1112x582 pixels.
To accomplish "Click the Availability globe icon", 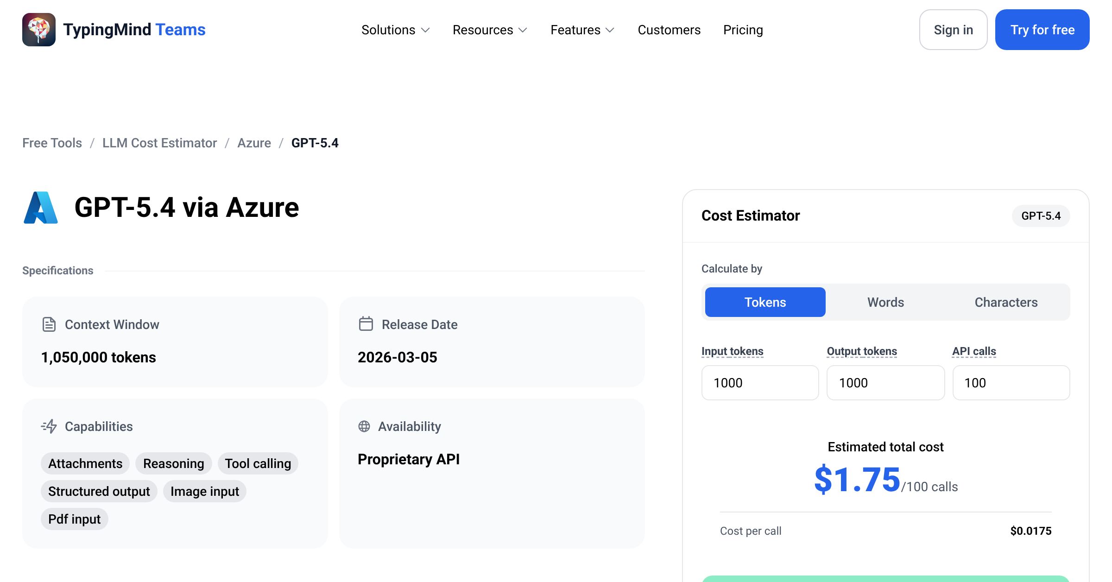I will coord(364,426).
